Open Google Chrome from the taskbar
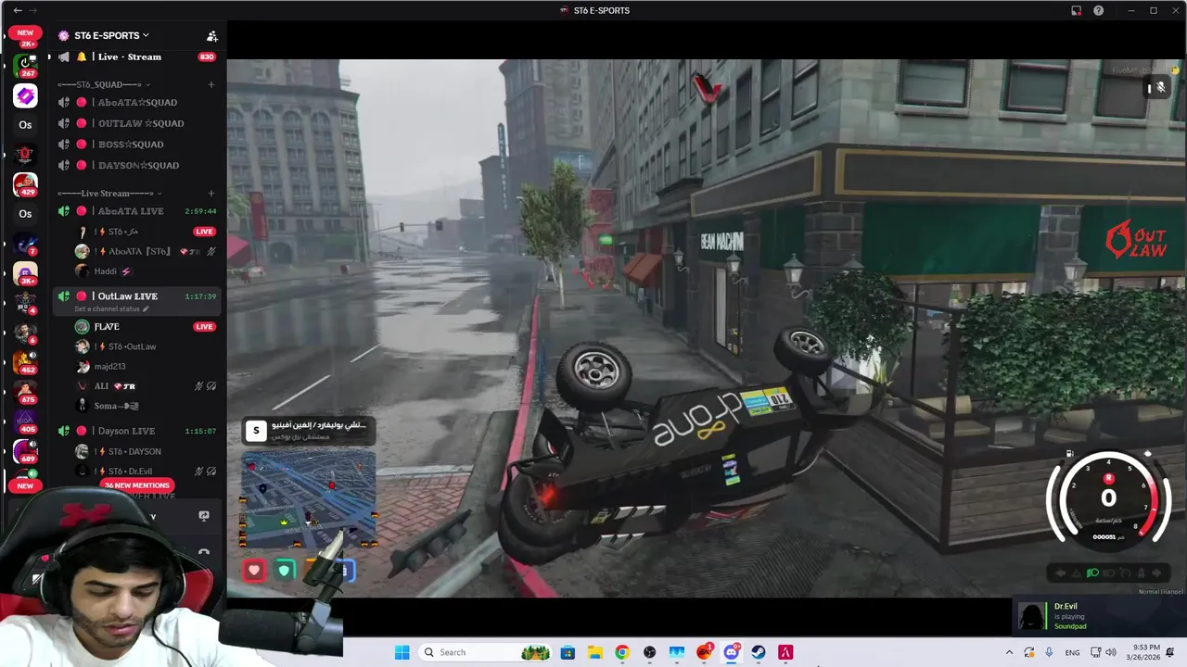This screenshot has width=1187, height=667. pos(622,652)
